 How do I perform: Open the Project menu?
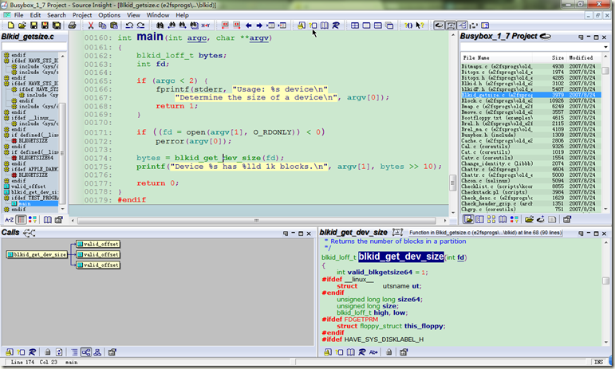[81, 14]
